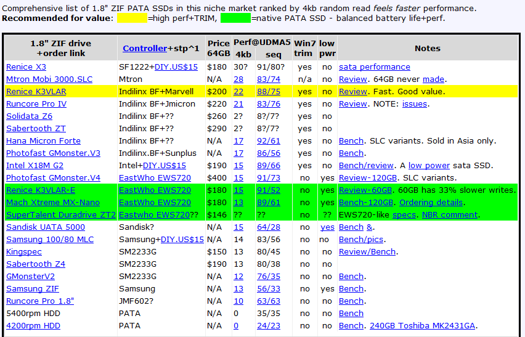Open the Photofast GMonster.V4 link

point(53,178)
